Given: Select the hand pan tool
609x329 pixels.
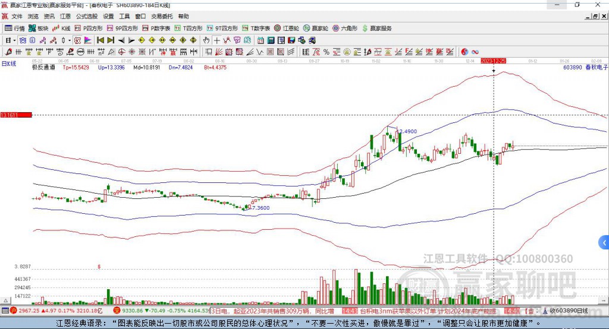Looking at the screenshot, I should coord(206,40).
